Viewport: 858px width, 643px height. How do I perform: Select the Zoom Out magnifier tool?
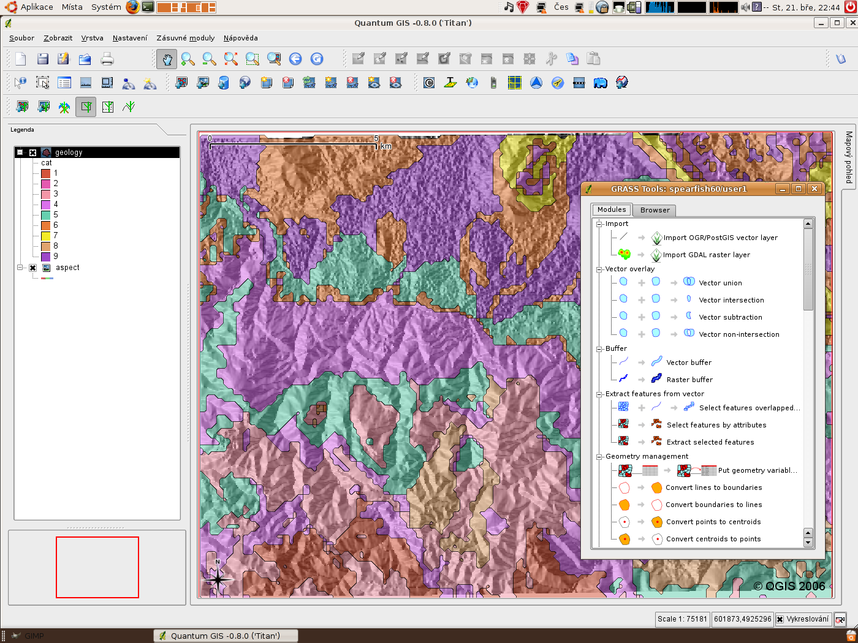point(210,59)
